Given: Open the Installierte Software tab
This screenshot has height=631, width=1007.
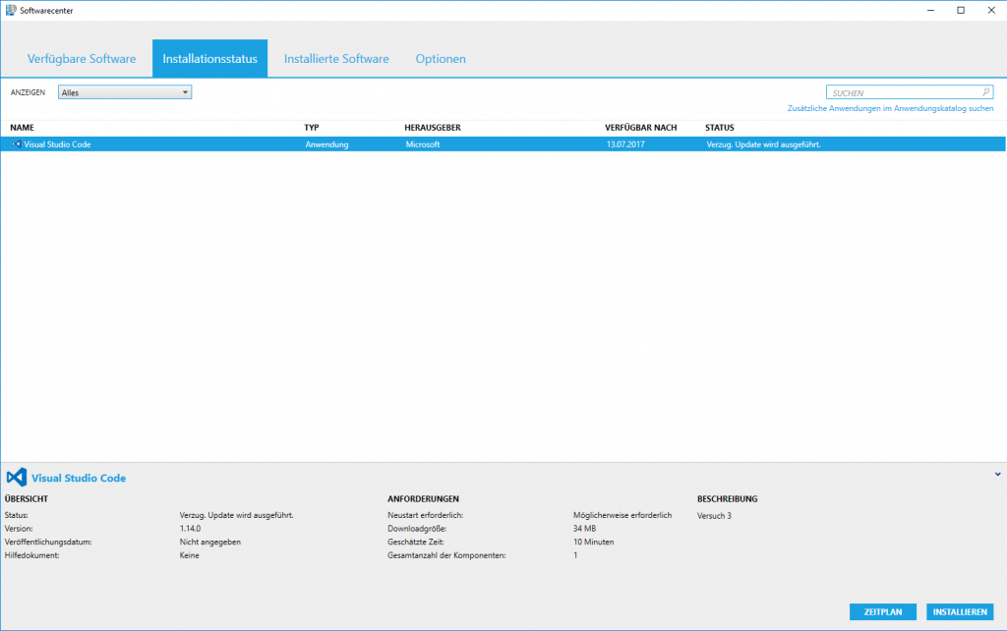Looking at the screenshot, I should (x=336, y=58).
